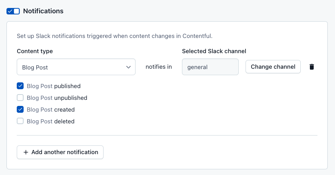335x175 pixels.
Task: Click the general Slack channel field
Action: click(210, 67)
